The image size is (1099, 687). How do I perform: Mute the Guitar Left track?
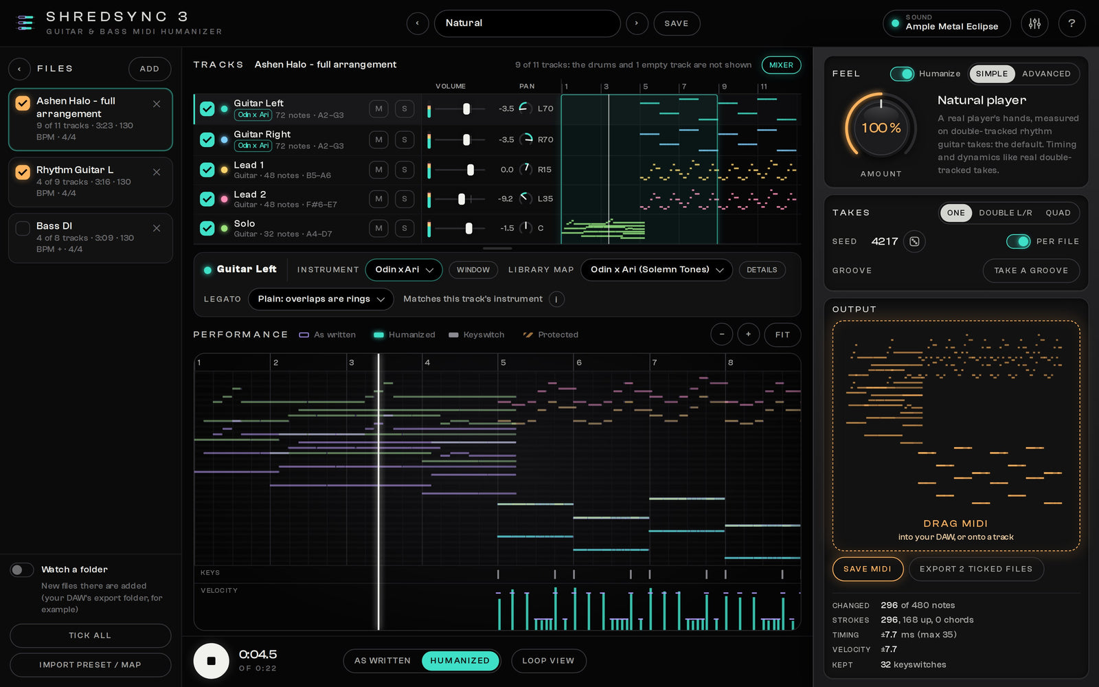378,109
